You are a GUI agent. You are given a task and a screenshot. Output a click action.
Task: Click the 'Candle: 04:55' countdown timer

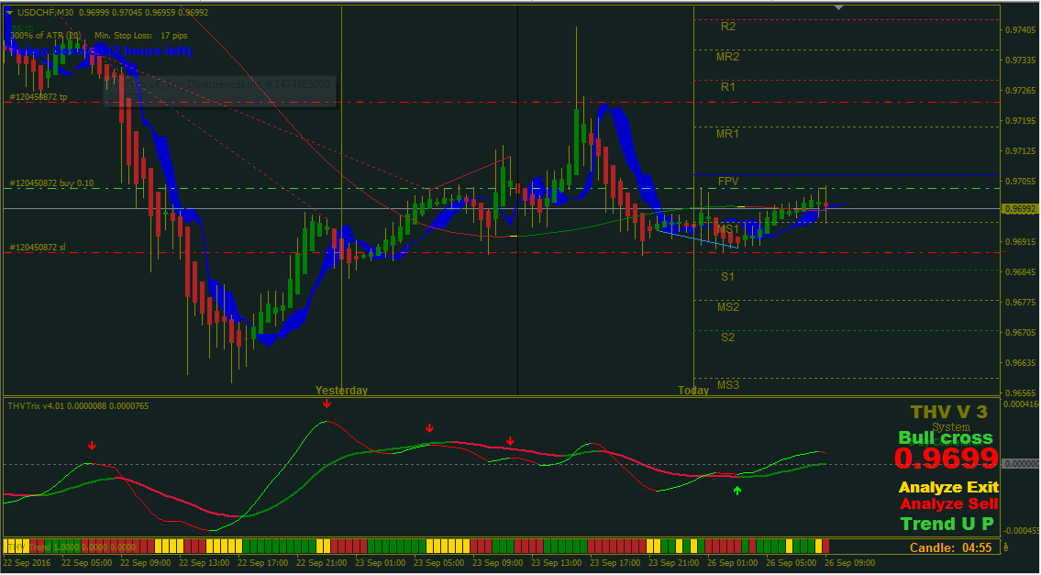(951, 547)
